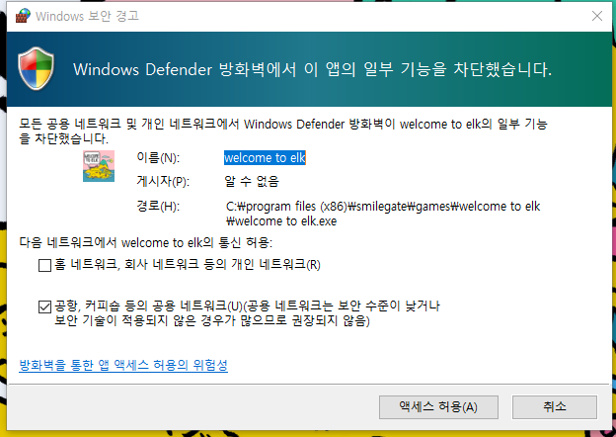Click the highlighted welcome to elk name field
The image size is (616, 437).
(265, 157)
